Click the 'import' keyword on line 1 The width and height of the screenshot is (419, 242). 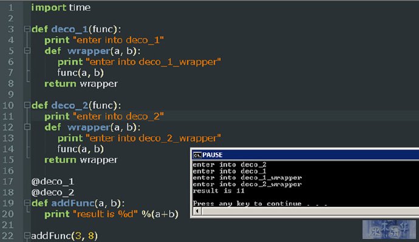tap(49, 7)
